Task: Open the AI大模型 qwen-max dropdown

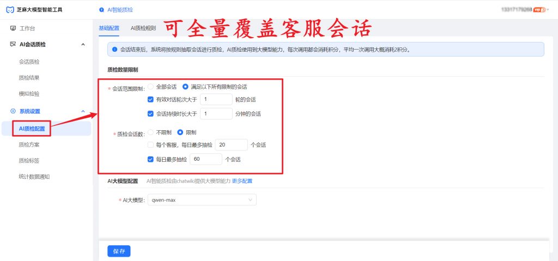Action: (x=202, y=200)
